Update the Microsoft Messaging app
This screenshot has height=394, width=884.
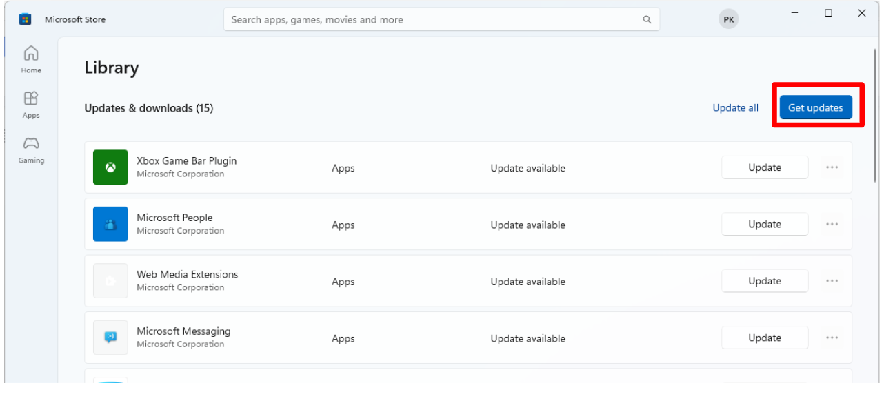point(765,338)
